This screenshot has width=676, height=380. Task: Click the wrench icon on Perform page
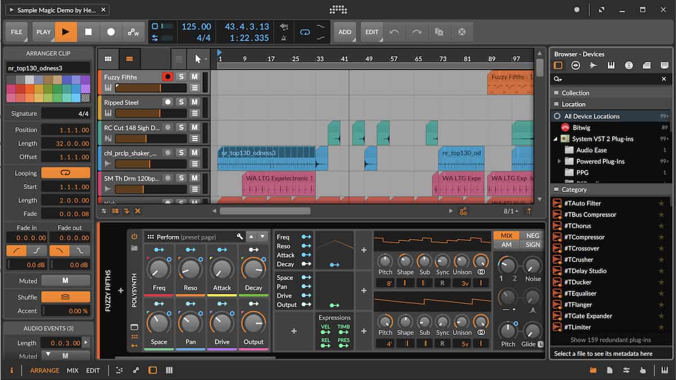pyautogui.click(x=240, y=236)
